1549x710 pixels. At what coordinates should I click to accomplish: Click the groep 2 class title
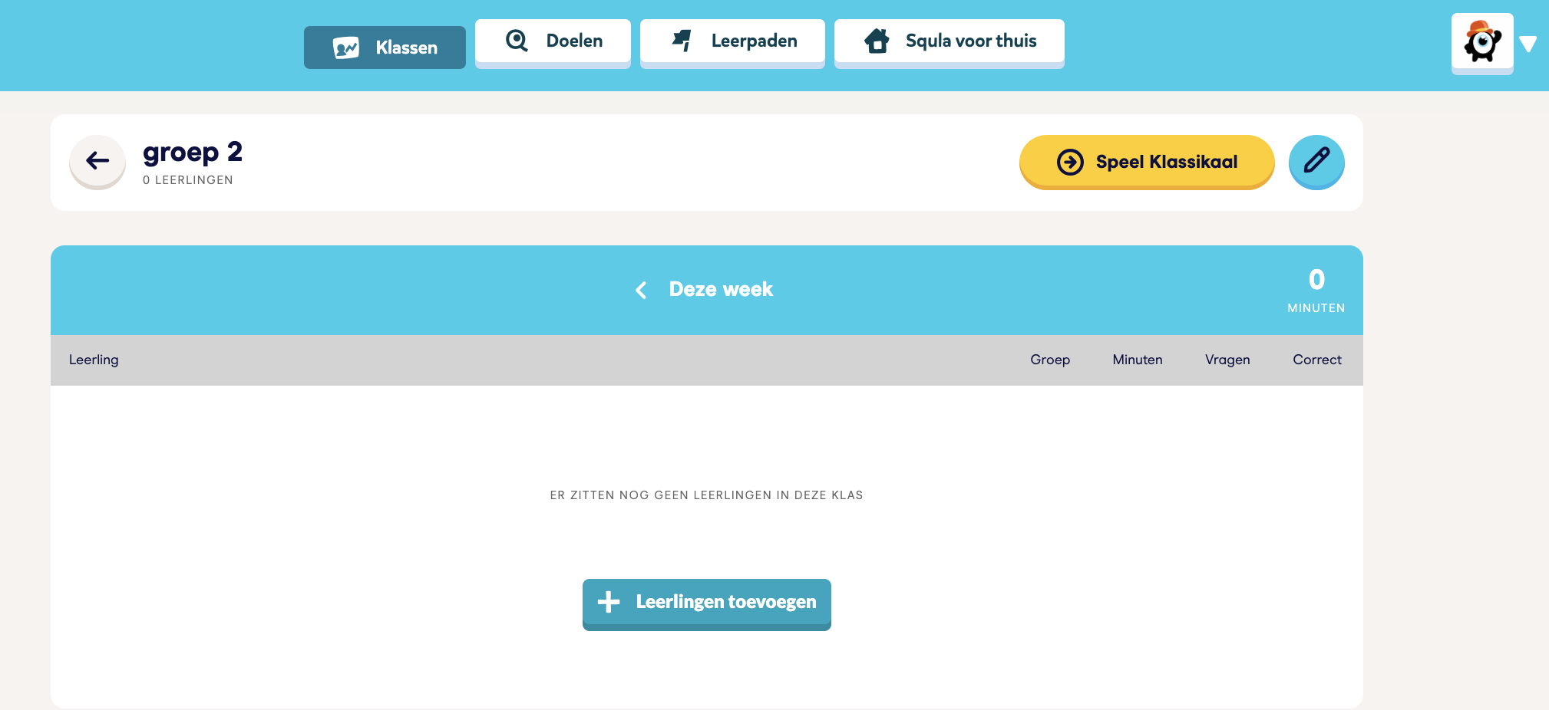(x=193, y=153)
